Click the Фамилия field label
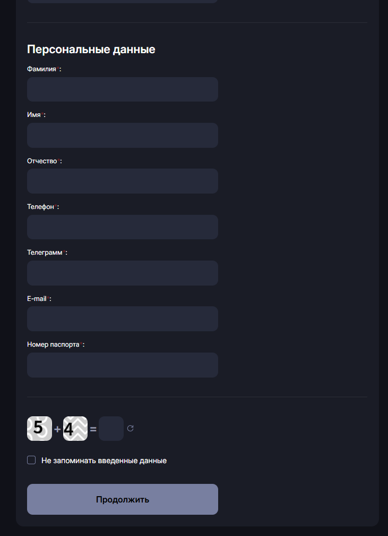The height and width of the screenshot is (536, 388). (x=42, y=69)
